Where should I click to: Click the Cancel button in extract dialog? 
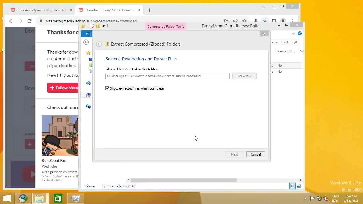256,154
